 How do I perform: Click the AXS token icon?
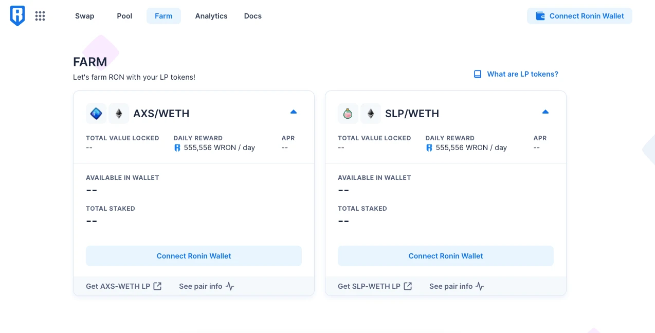[96, 114]
